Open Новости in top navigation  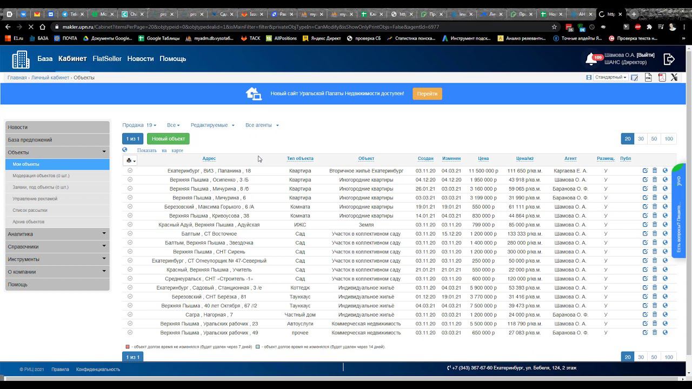(x=141, y=58)
